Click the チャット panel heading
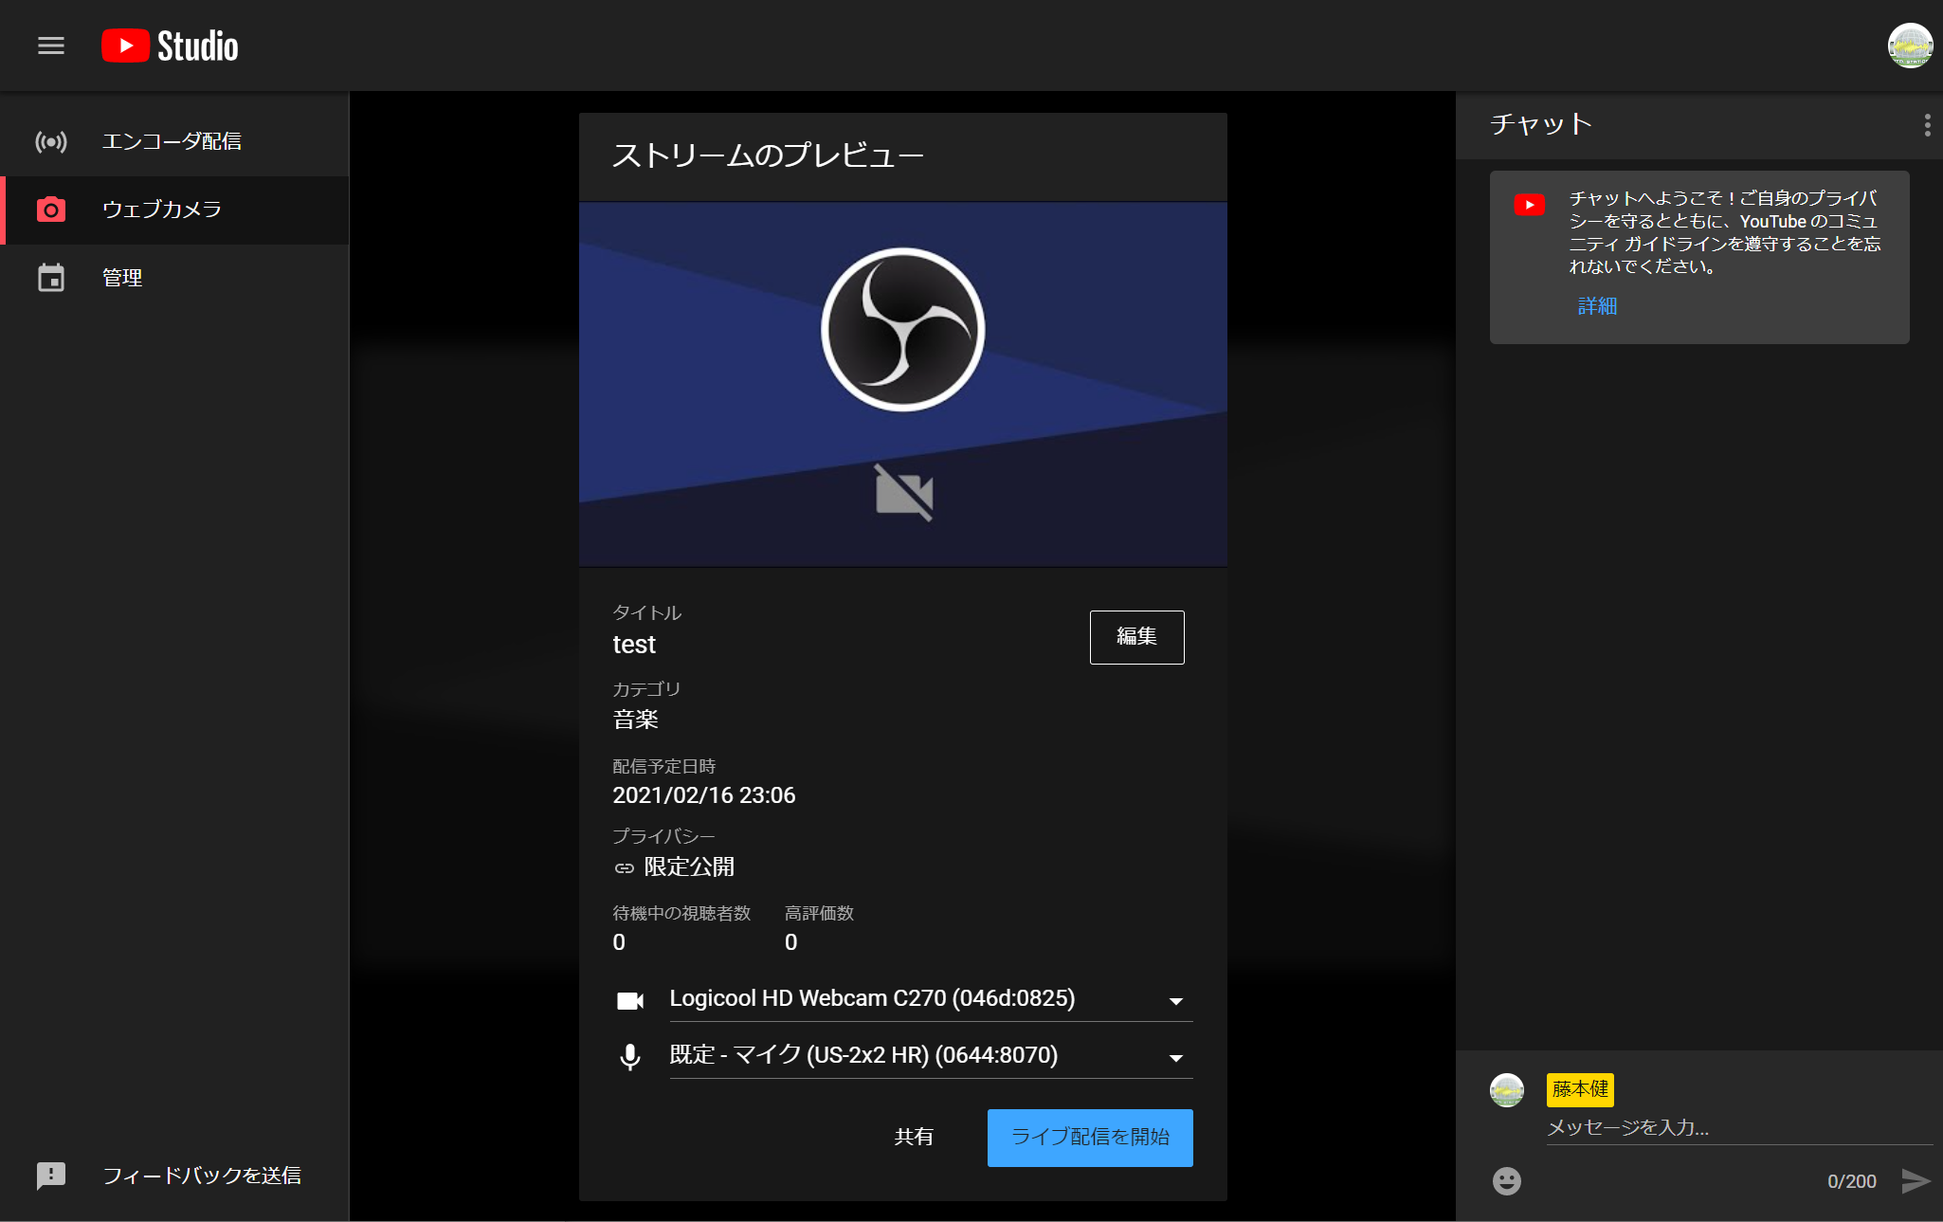 pyautogui.click(x=1540, y=124)
